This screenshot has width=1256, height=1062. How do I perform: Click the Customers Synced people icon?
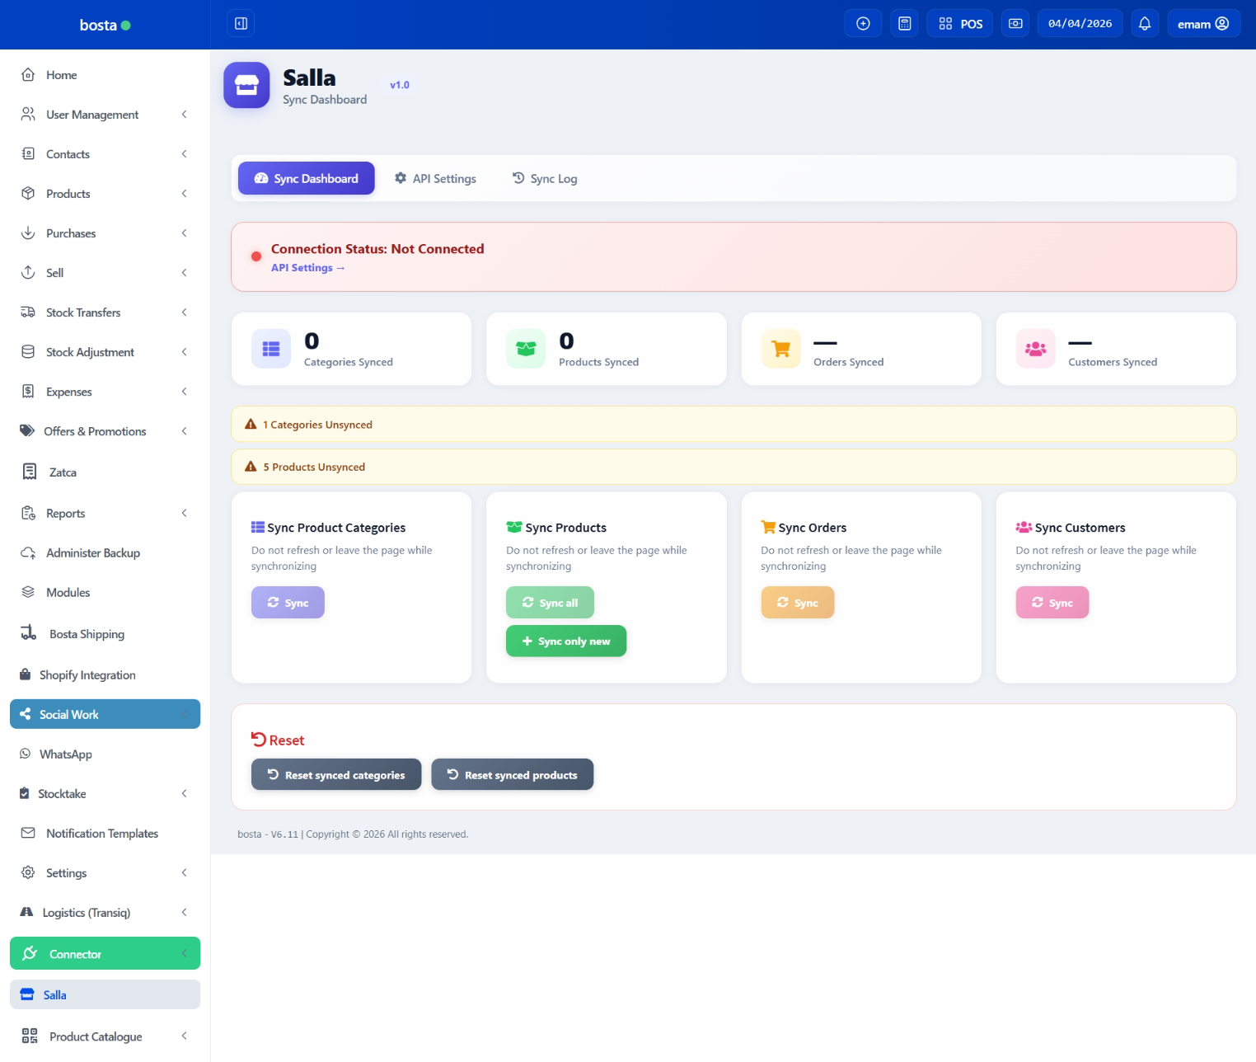(1035, 349)
